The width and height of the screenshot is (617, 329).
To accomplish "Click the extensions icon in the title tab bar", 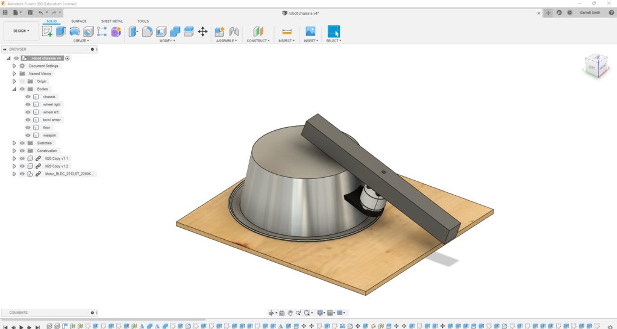I will tap(559, 13).
